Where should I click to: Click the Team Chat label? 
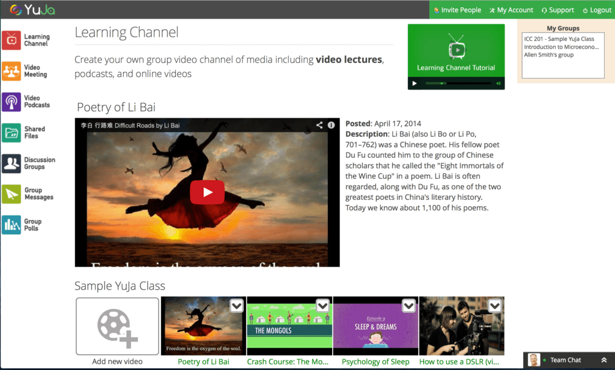(x=566, y=360)
